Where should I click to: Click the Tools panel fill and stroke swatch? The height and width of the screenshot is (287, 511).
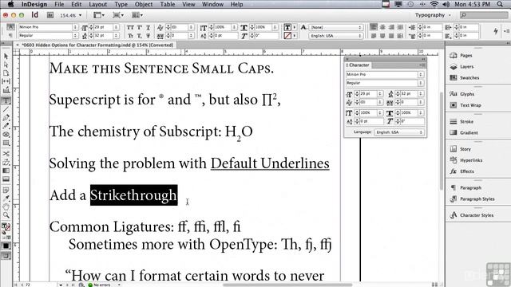[x=6, y=227]
